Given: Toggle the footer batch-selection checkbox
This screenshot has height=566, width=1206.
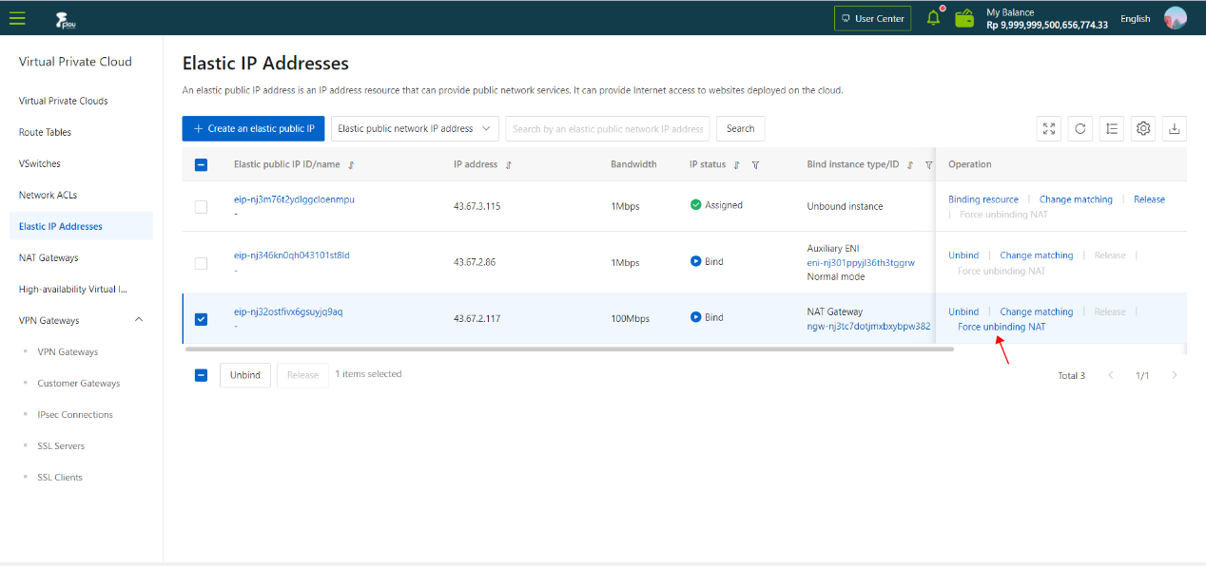Looking at the screenshot, I should [x=201, y=375].
